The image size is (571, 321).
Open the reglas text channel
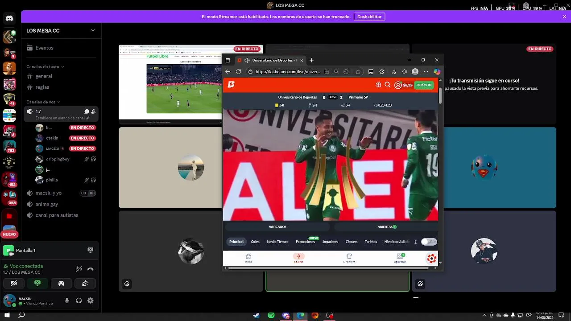click(61, 87)
